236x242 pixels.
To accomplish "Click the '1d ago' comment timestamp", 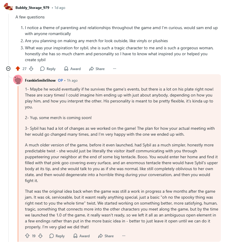I will click(x=60, y=7).
